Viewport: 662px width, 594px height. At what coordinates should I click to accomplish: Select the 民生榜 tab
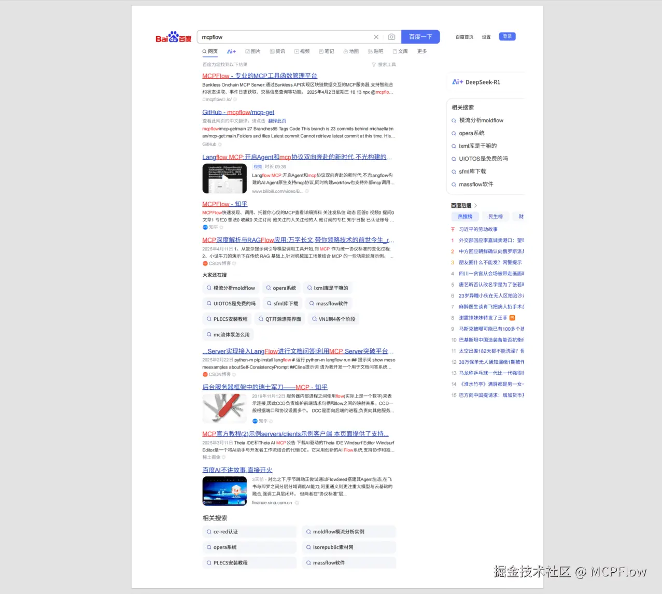(x=496, y=217)
